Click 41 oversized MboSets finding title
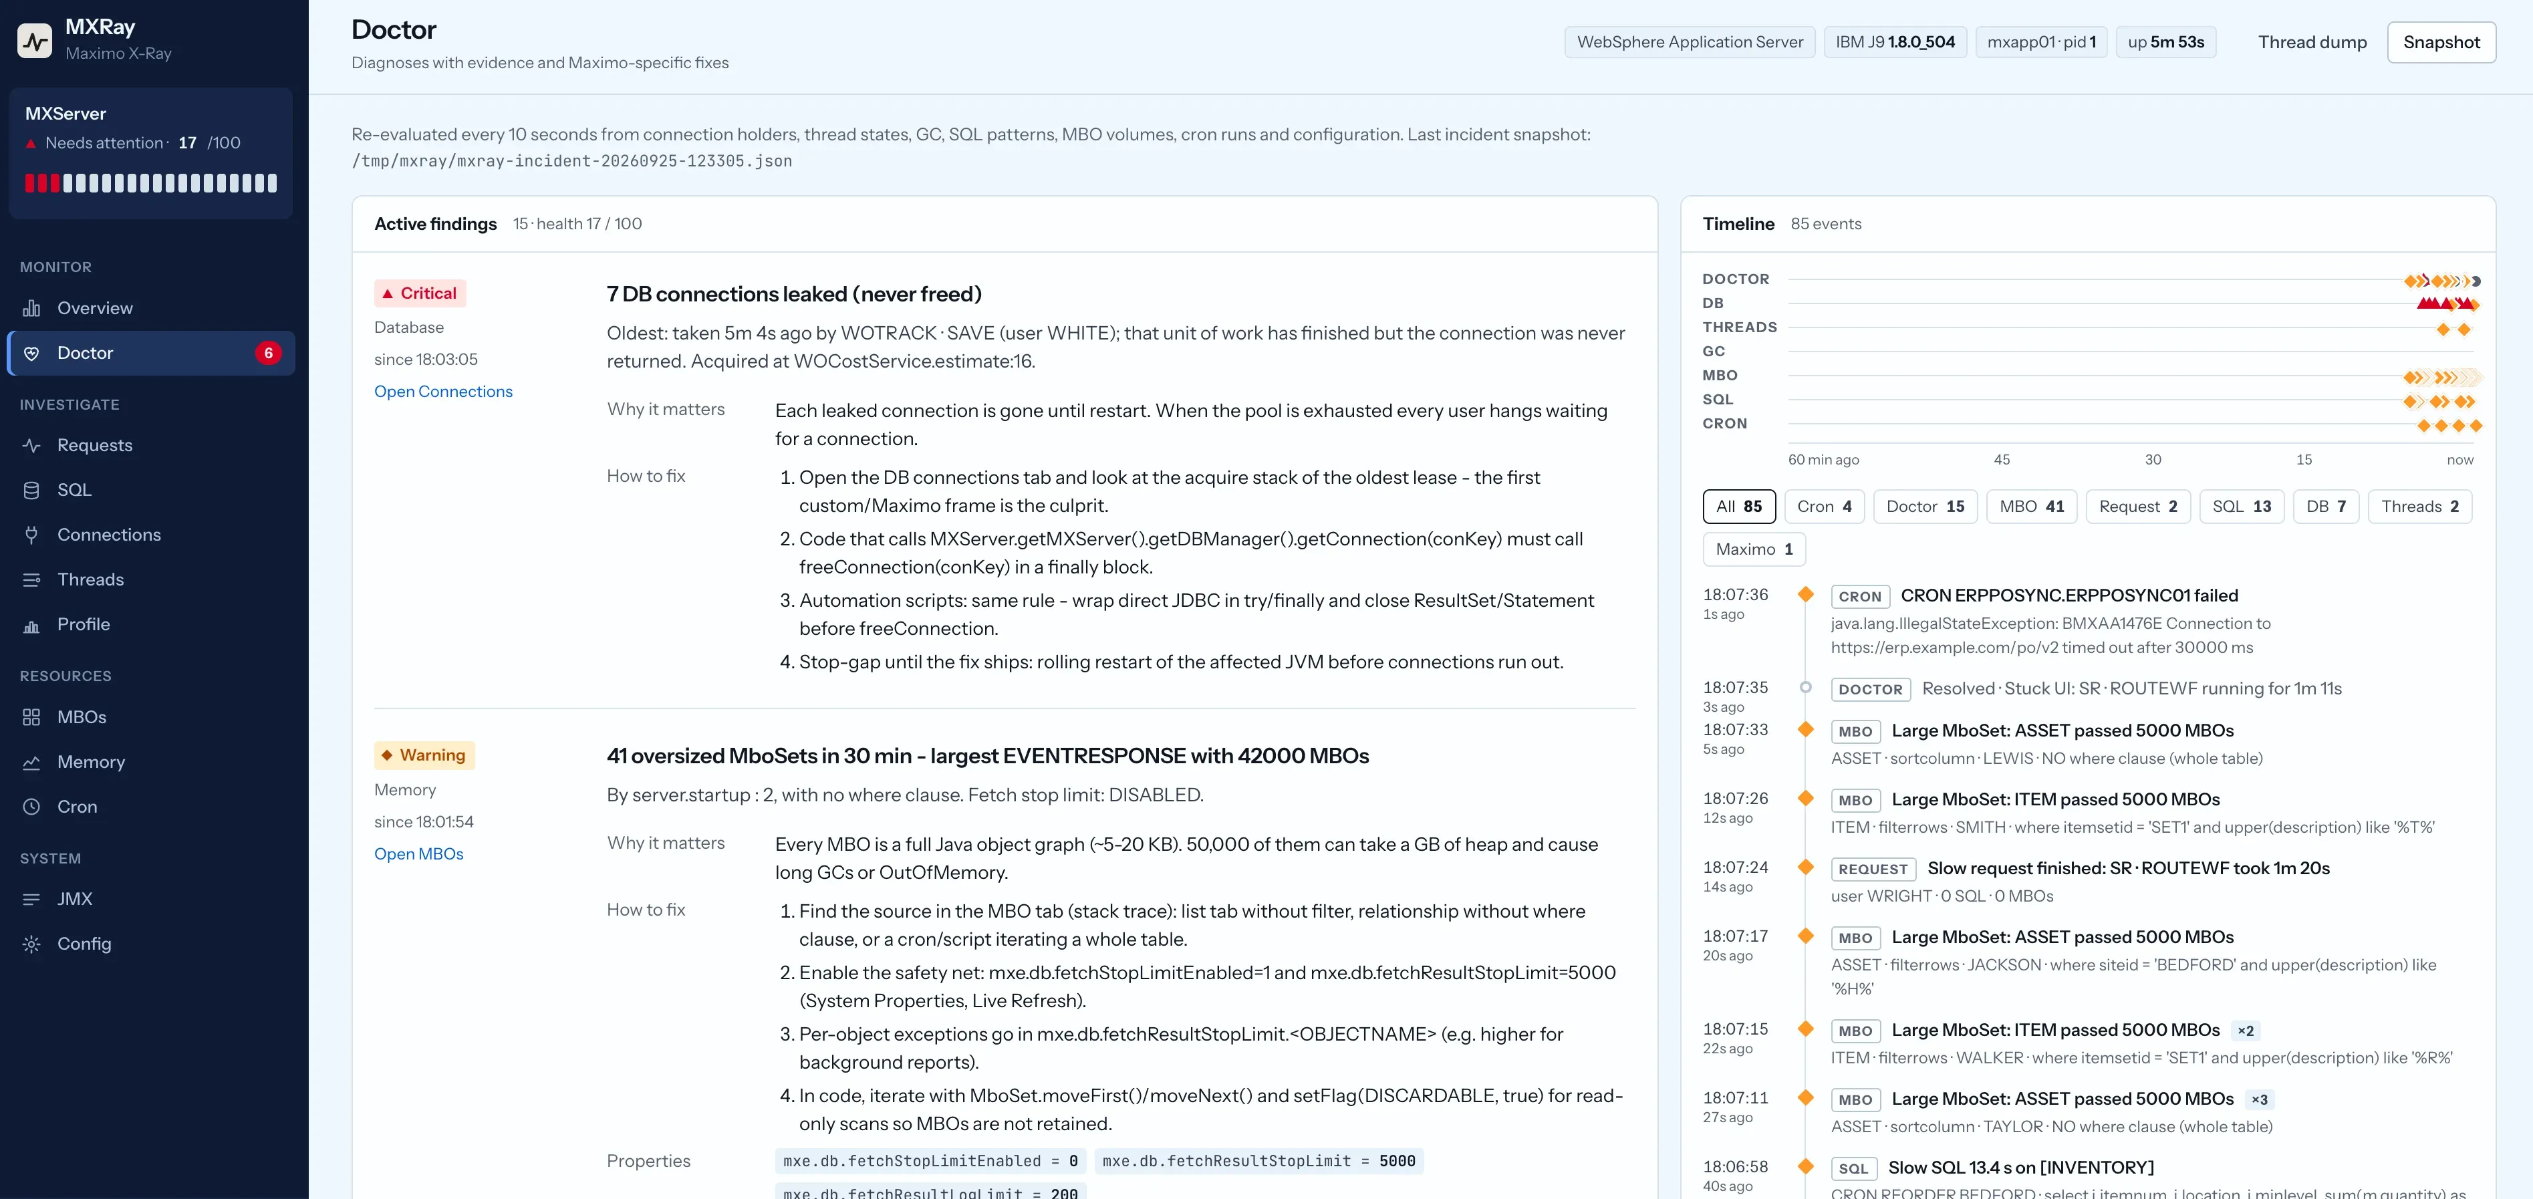This screenshot has height=1199, width=2533. 987,755
